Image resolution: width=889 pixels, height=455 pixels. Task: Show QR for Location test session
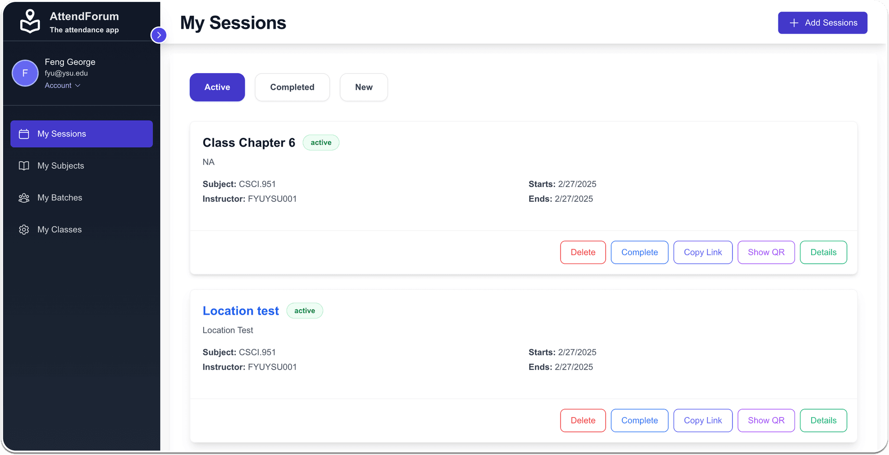766,420
